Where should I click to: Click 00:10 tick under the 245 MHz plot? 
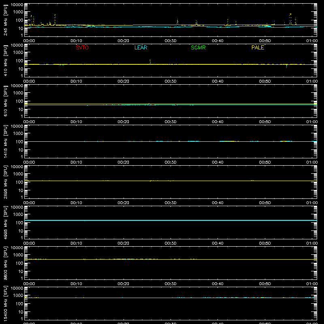pyautogui.click(x=76, y=41)
